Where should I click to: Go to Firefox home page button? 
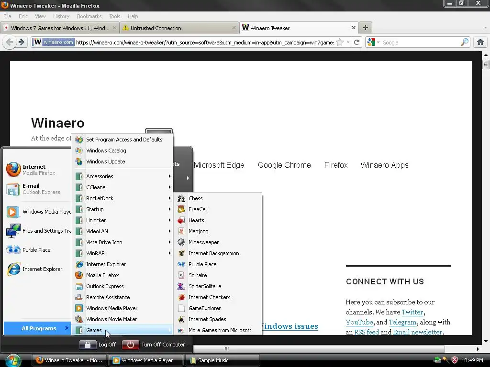click(x=480, y=42)
